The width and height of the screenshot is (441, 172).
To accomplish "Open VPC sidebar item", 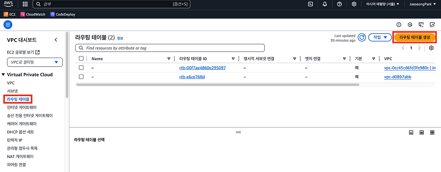I will [x=11, y=83].
